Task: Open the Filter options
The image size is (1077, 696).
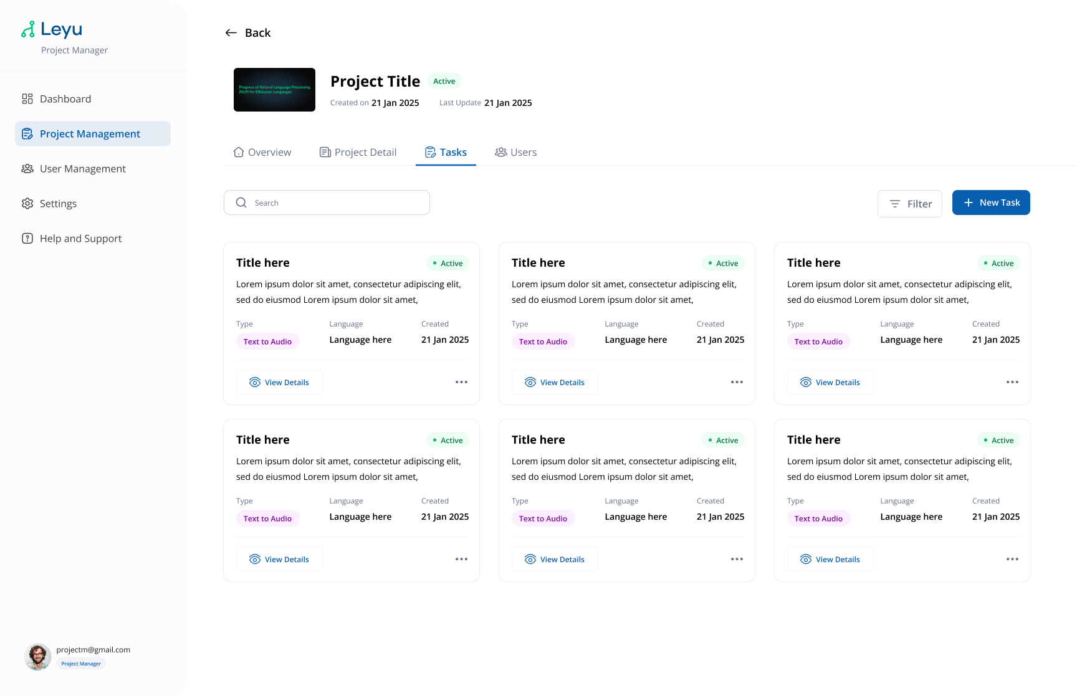Action: (x=909, y=204)
